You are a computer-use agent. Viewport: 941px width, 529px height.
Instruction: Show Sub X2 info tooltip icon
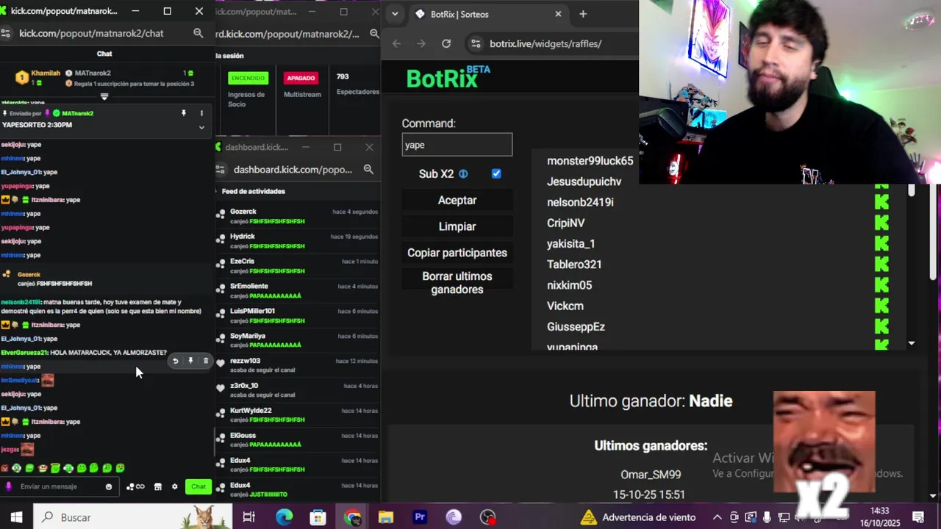[463, 174]
